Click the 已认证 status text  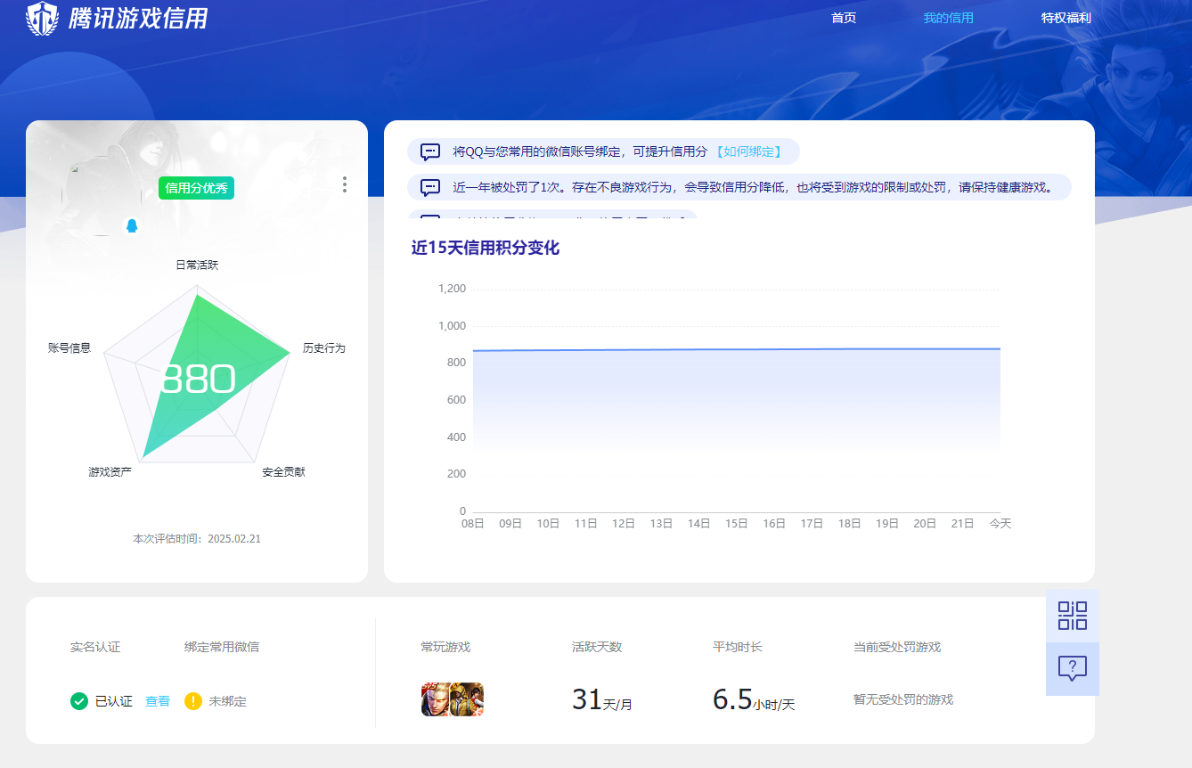114,701
